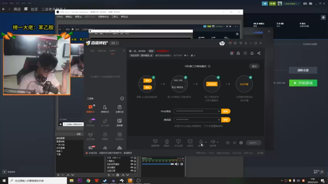Show the hidden stream key via eye icon
Screen dimensions: 328x184
219,120
